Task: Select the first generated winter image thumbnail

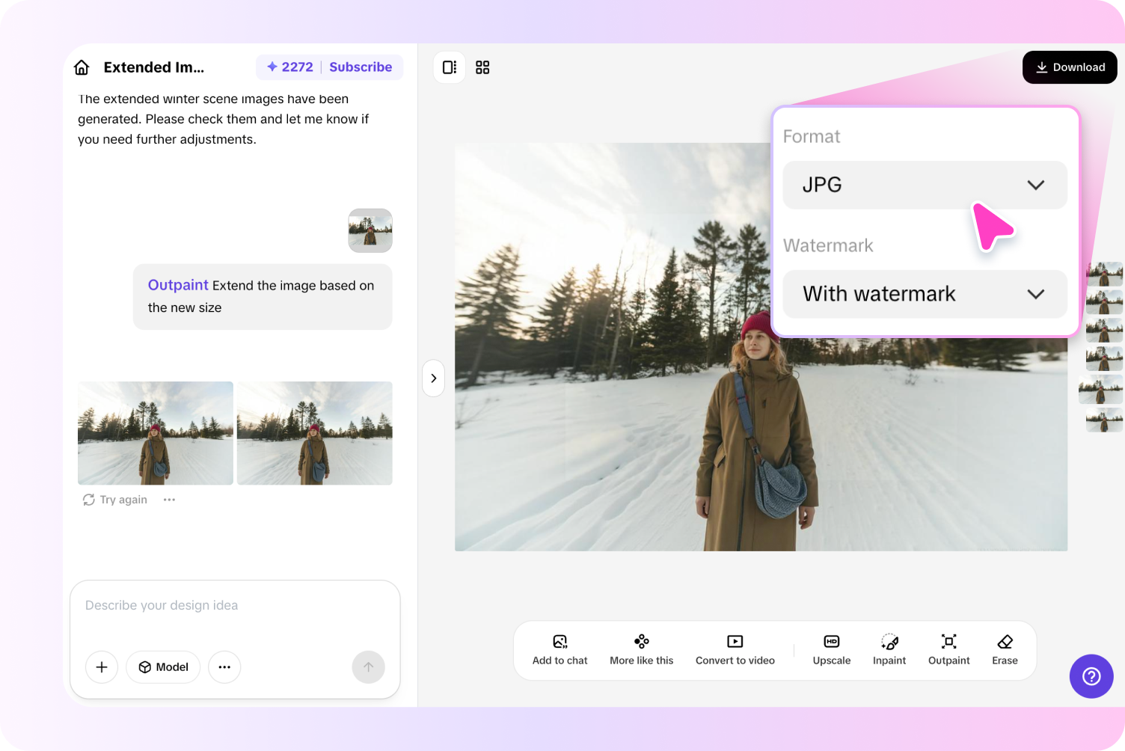Action: pyautogui.click(x=156, y=433)
